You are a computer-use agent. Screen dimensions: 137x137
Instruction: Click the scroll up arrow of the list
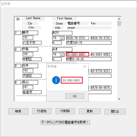[119, 19]
